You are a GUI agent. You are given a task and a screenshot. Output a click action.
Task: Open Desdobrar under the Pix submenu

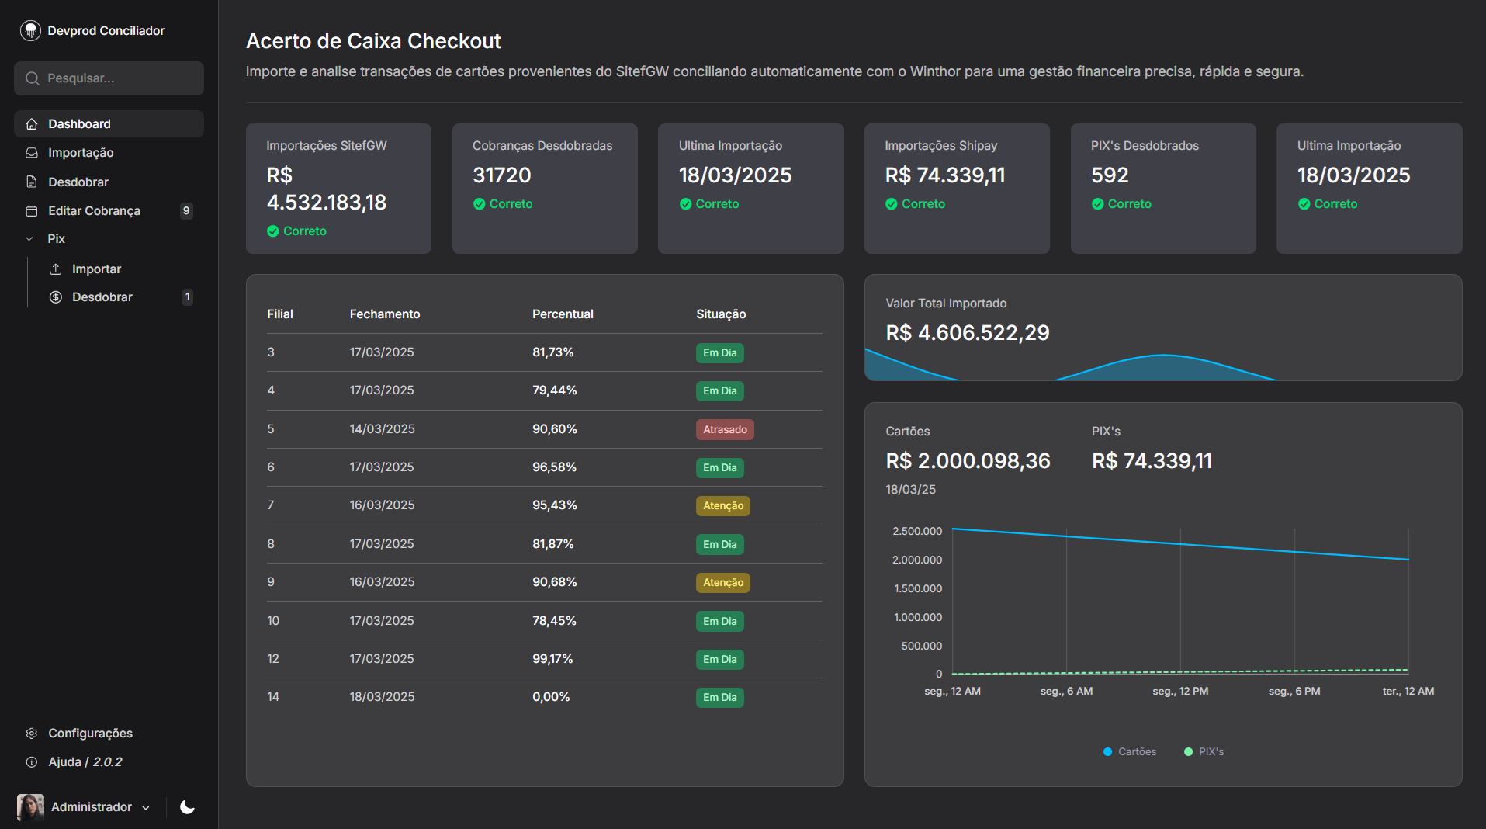[x=102, y=297]
